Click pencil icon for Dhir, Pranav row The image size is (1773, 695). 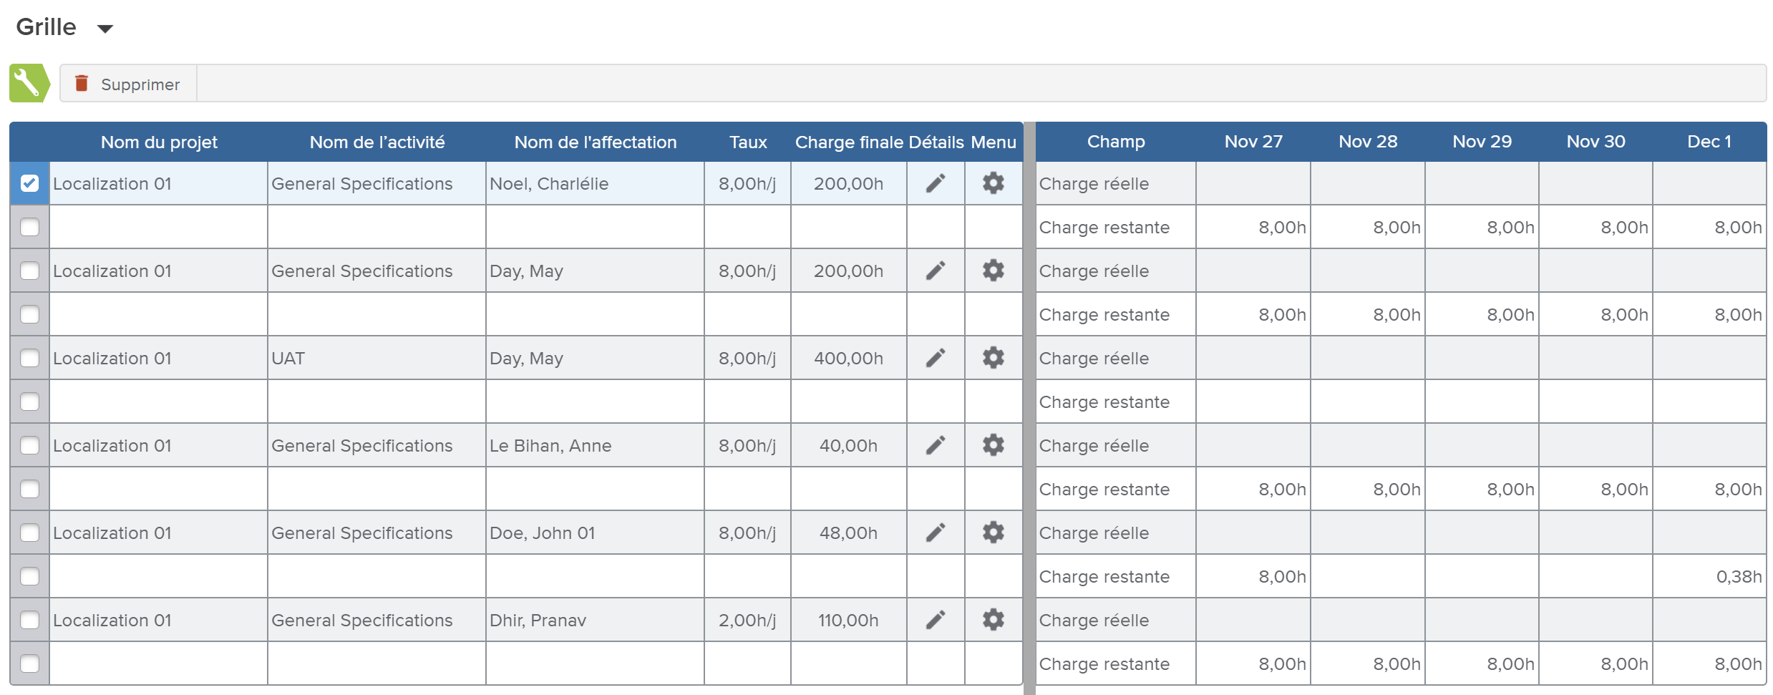935,620
